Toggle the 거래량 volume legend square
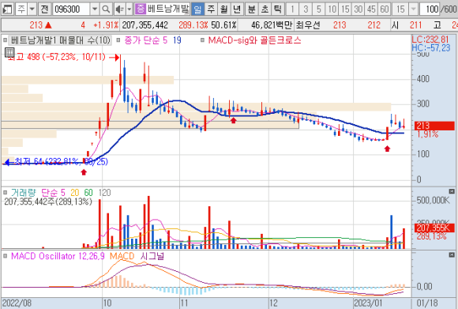This screenshot has height=309, width=458. [5, 192]
